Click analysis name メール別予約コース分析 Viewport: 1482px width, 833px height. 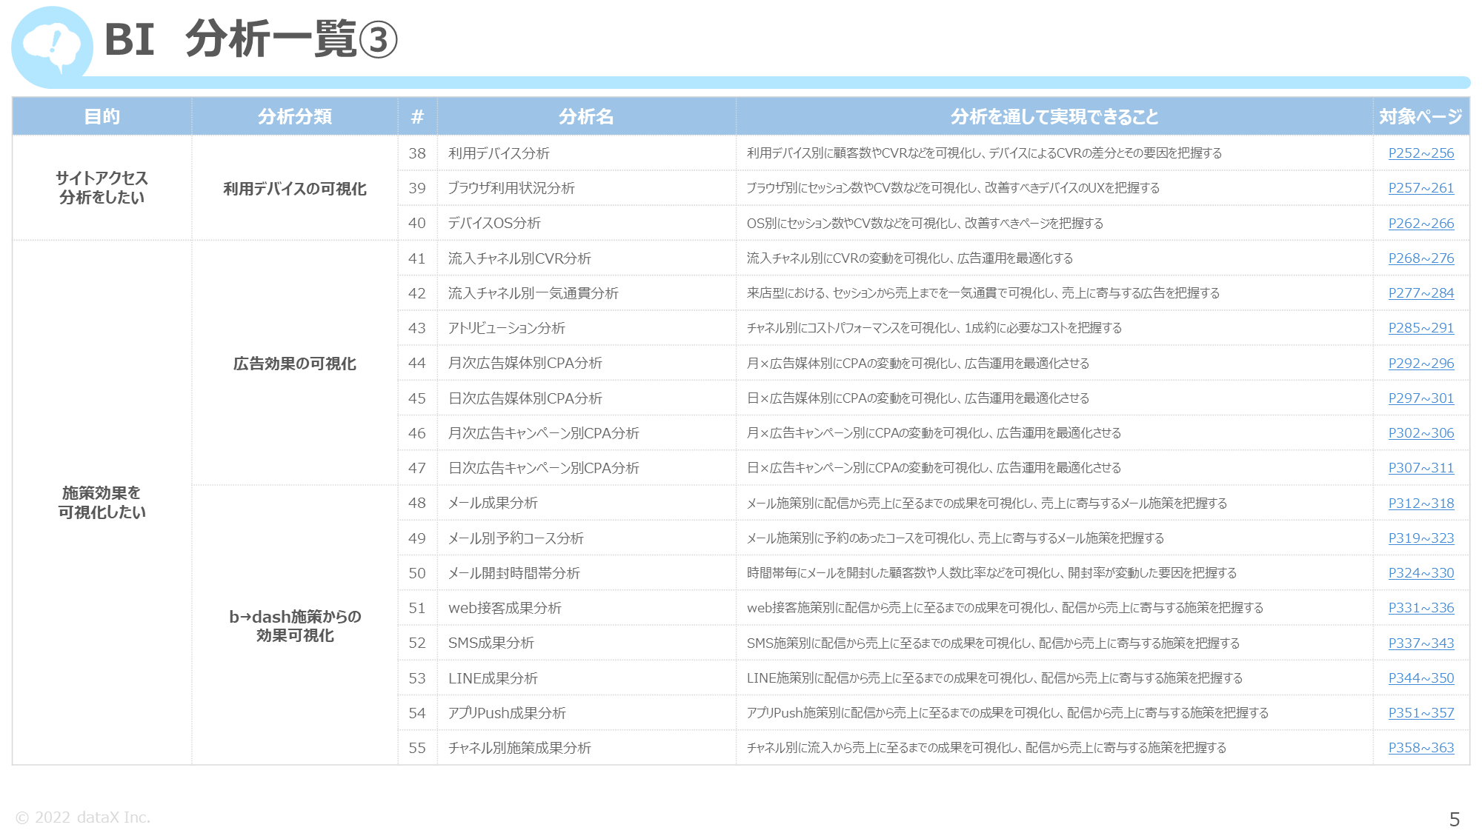click(x=516, y=538)
